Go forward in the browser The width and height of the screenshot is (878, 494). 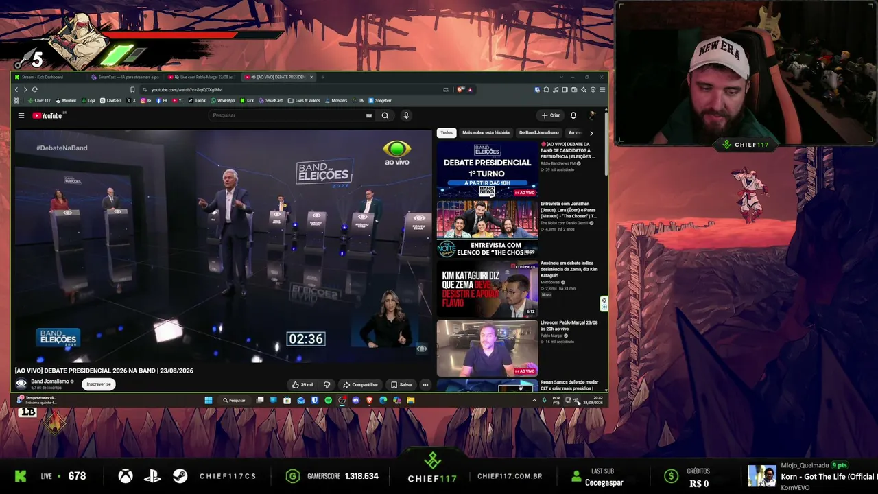click(x=25, y=89)
